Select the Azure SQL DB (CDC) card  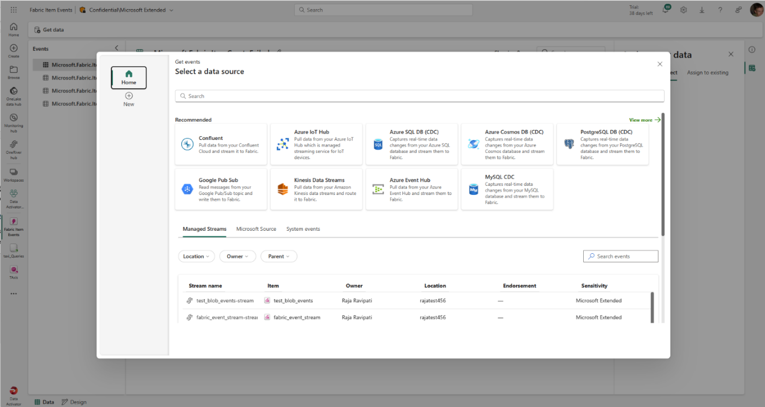tap(412, 144)
